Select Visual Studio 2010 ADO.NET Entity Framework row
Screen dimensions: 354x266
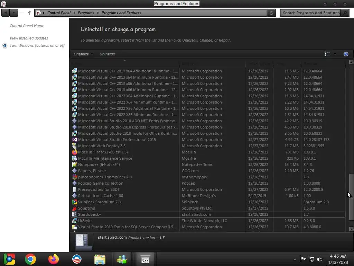pos(208,121)
